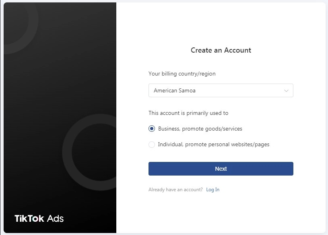The height and width of the screenshot is (235, 328).
Task: Click the Next button
Action: click(221, 169)
